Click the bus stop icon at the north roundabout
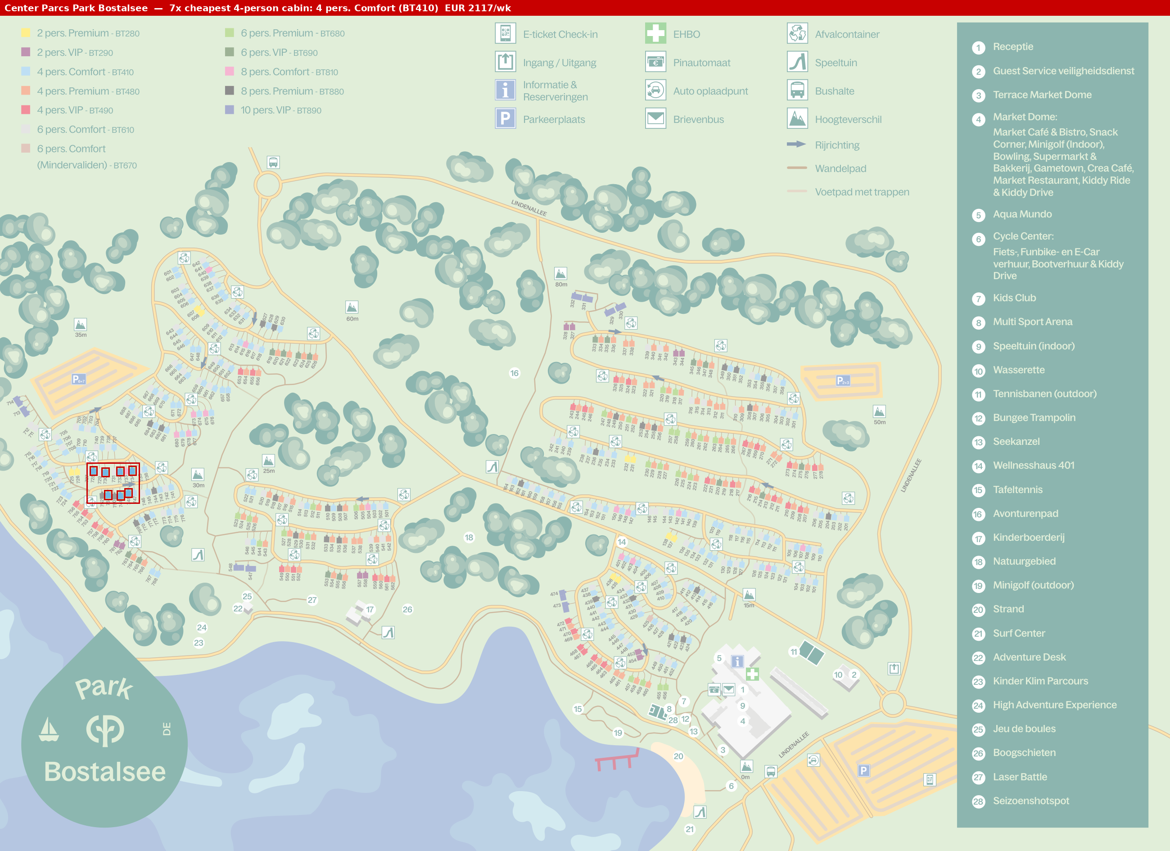The height and width of the screenshot is (851, 1170). click(273, 163)
